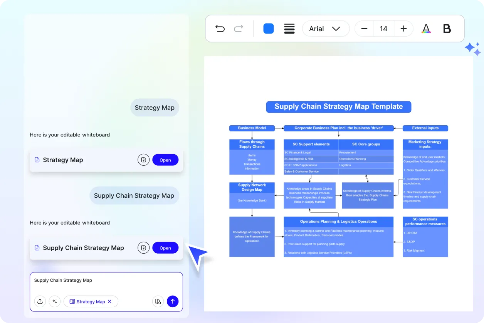
Task: Select the Corporate Business Plan box
Action: point(339,128)
